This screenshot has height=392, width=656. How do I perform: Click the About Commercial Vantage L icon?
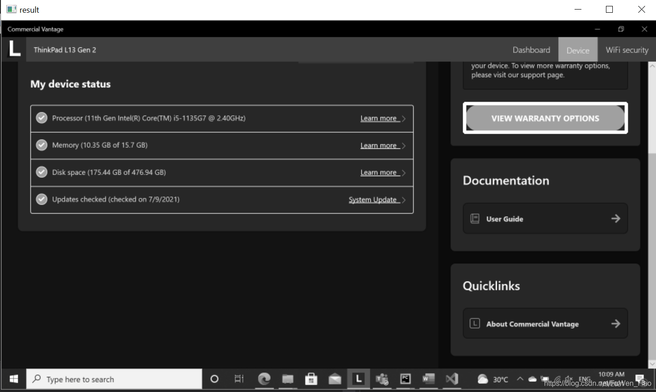coord(474,323)
